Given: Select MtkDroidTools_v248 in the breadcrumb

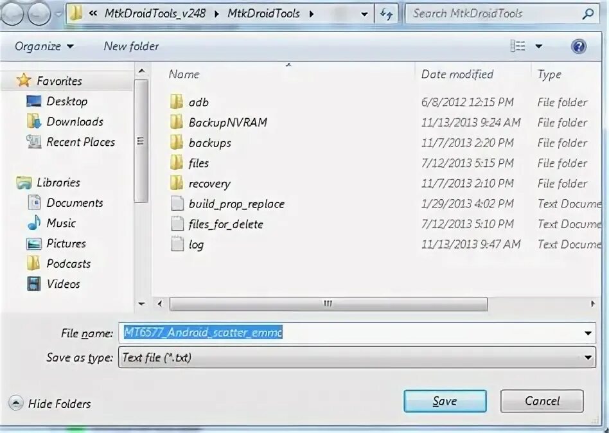Looking at the screenshot, I should point(155,13).
